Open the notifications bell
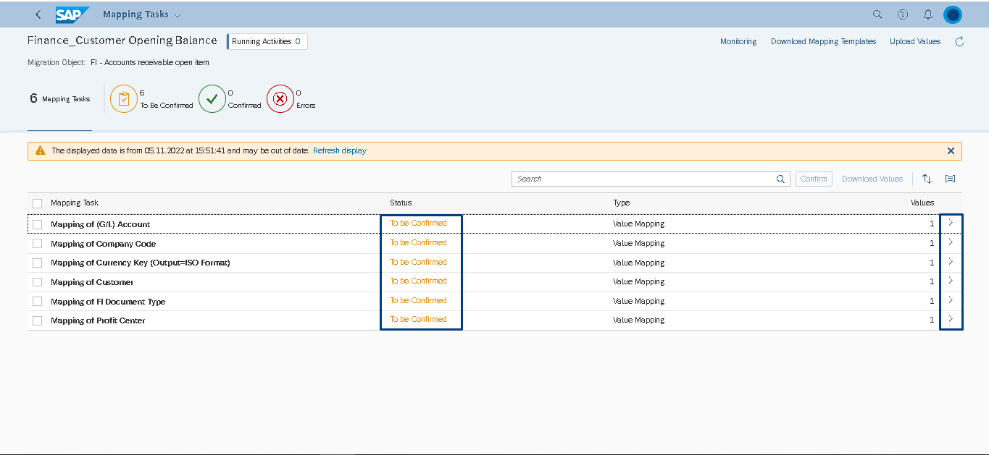 pos(928,14)
